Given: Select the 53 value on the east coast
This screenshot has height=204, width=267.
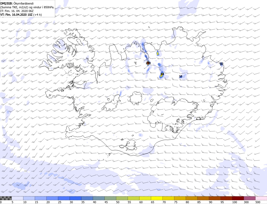Looking at the screenshot, I should (222, 64).
